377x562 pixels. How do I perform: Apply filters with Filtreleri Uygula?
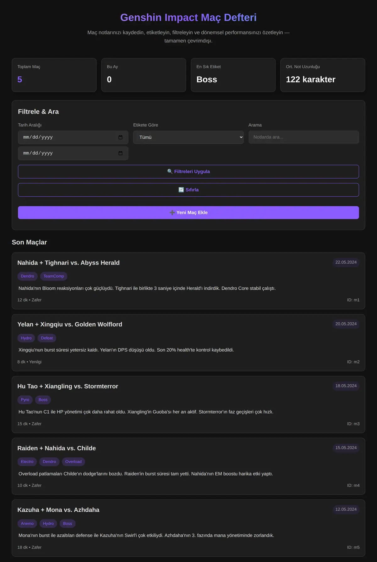click(188, 172)
